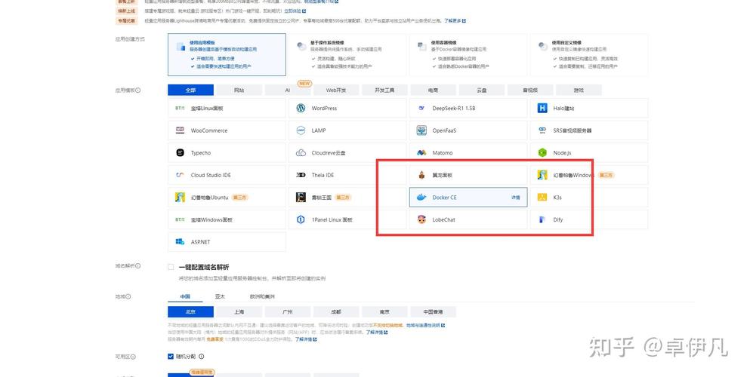Choose the 幻兽帕鲁Windows game icon

point(542,175)
